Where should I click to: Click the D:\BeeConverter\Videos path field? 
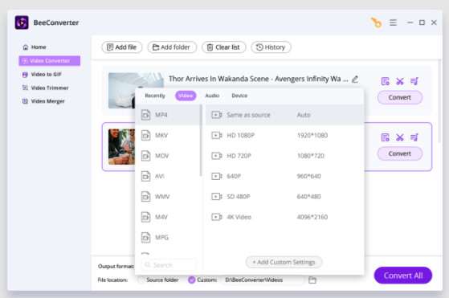pyautogui.click(x=263, y=280)
